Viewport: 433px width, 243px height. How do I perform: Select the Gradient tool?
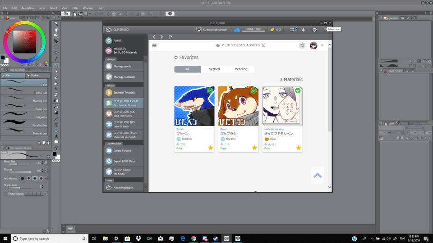click(56, 112)
